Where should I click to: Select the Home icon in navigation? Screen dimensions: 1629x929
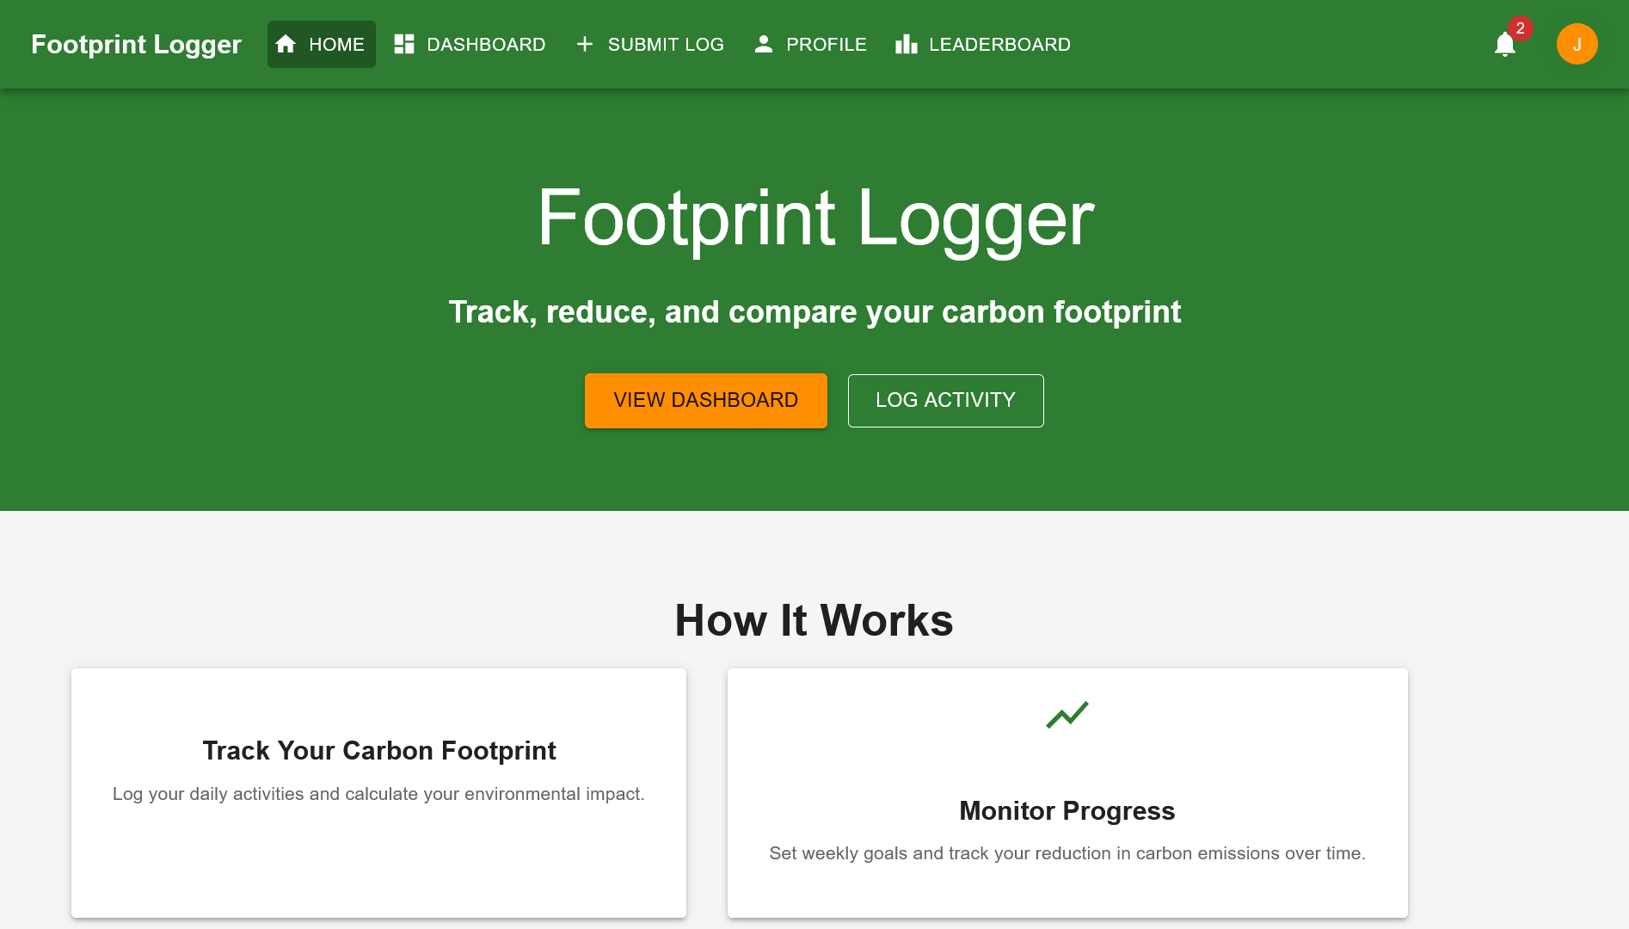tap(286, 44)
